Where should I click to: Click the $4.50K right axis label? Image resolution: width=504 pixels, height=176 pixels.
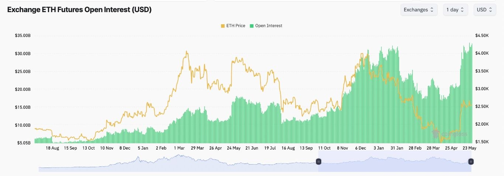(x=482, y=36)
